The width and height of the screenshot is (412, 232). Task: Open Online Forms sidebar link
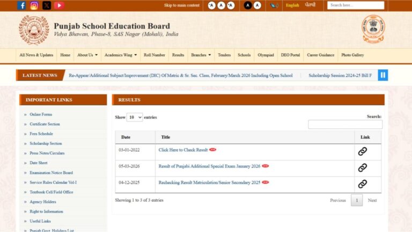pos(41,114)
